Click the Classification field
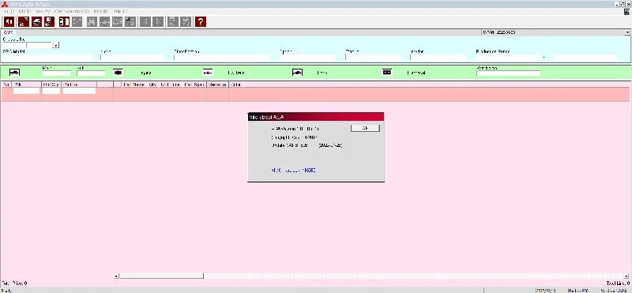This screenshot has width=632, height=293. point(221,58)
